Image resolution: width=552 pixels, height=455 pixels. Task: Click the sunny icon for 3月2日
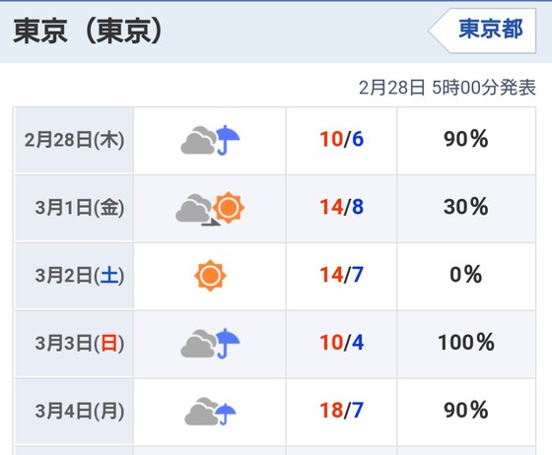[x=210, y=276]
